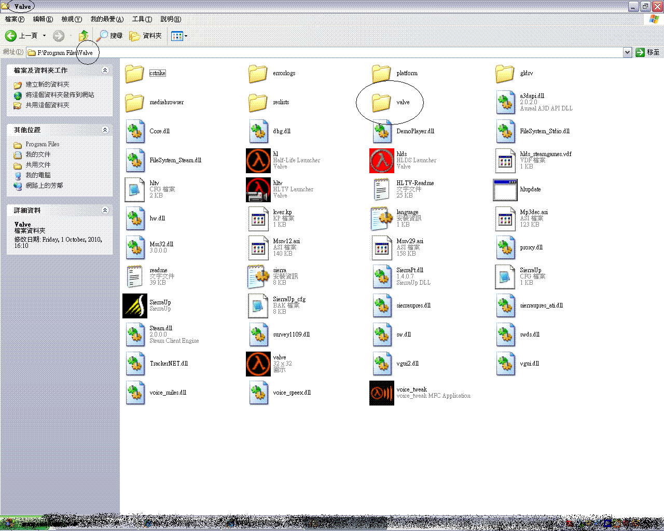The image size is (664, 531).
Task: Open the reslists folder icon
Action: 258,103
